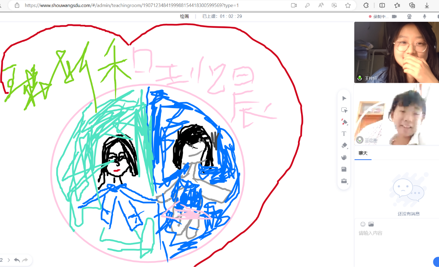Attach an image in chat
The width and height of the screenshot is (439, 267).
point(371,224)
